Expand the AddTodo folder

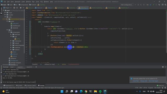[11, 34]
